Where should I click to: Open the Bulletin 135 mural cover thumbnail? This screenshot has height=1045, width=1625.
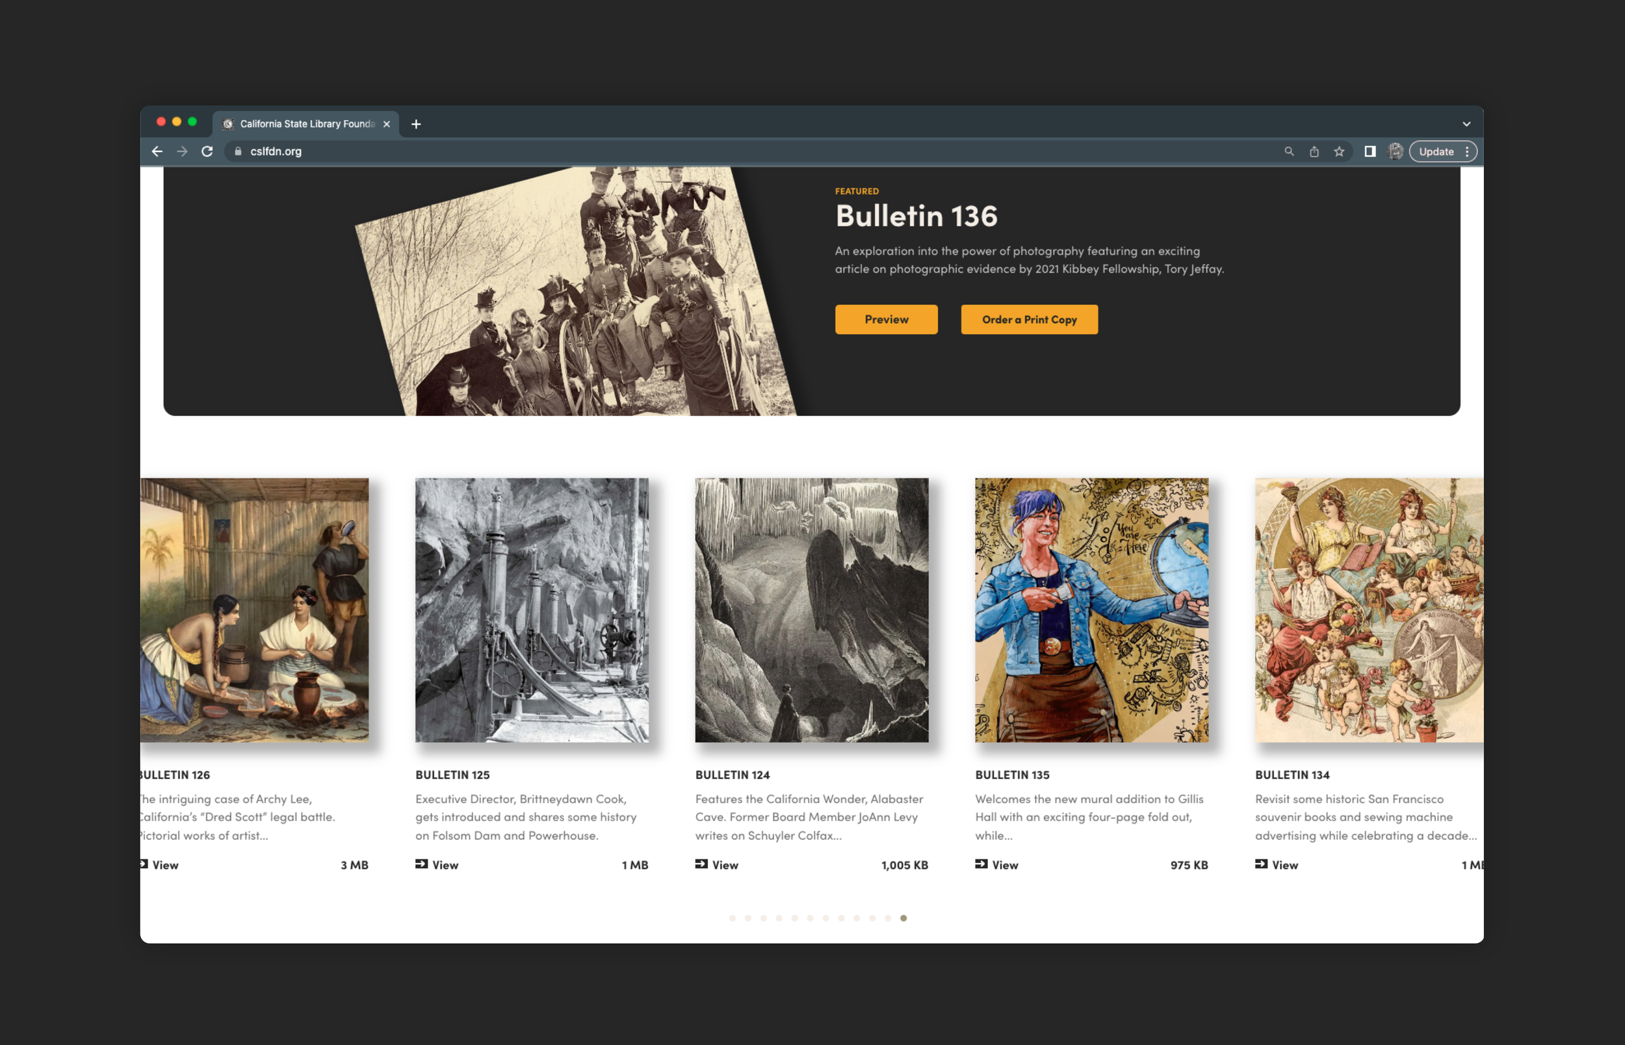pos(1091,610)
